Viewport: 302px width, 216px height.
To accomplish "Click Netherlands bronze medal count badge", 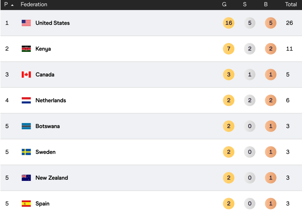I will click(271, 100).
